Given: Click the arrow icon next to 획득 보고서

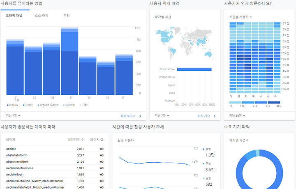Looking at the screenshot, I should click(140, 116).
